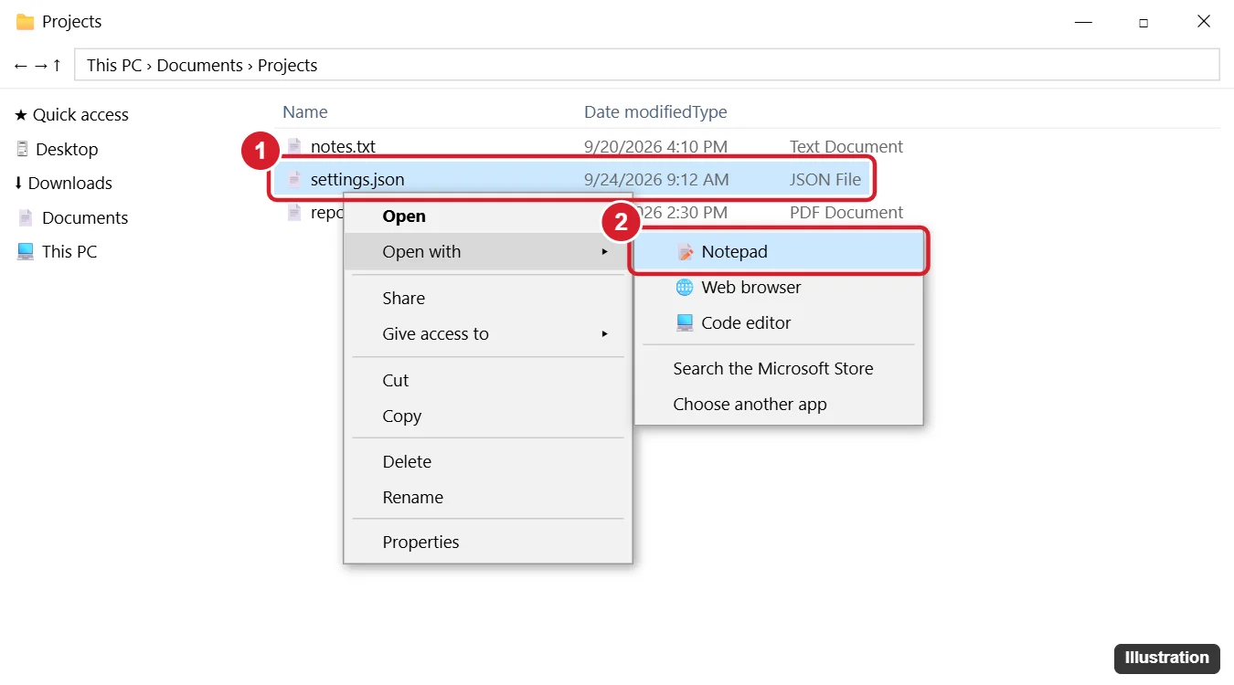1234x685 pixels.
Task: Select Share in the context menu
Action: point(488,299)
